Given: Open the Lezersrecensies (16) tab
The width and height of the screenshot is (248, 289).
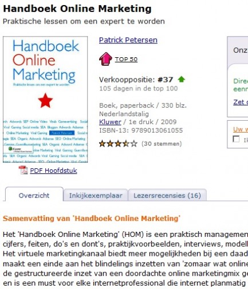Looking at the screenshot, I should pos(167,196).
